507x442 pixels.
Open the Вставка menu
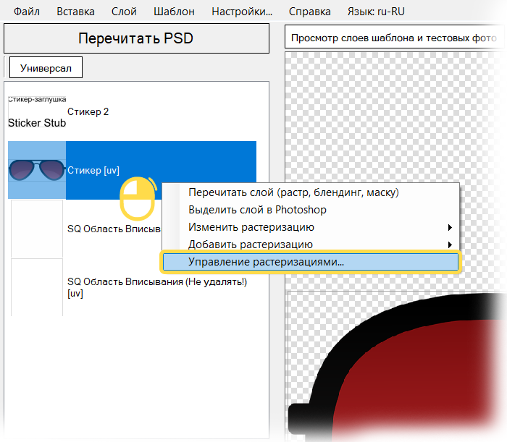[75, 12]
